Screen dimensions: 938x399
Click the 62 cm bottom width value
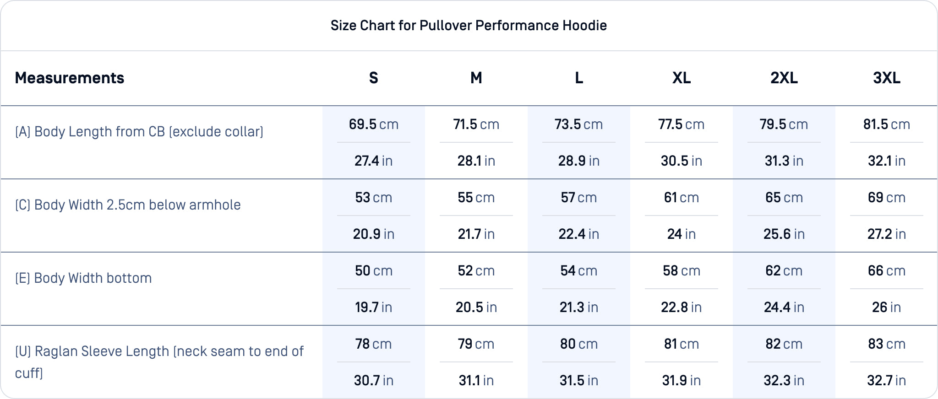point(784,271)
